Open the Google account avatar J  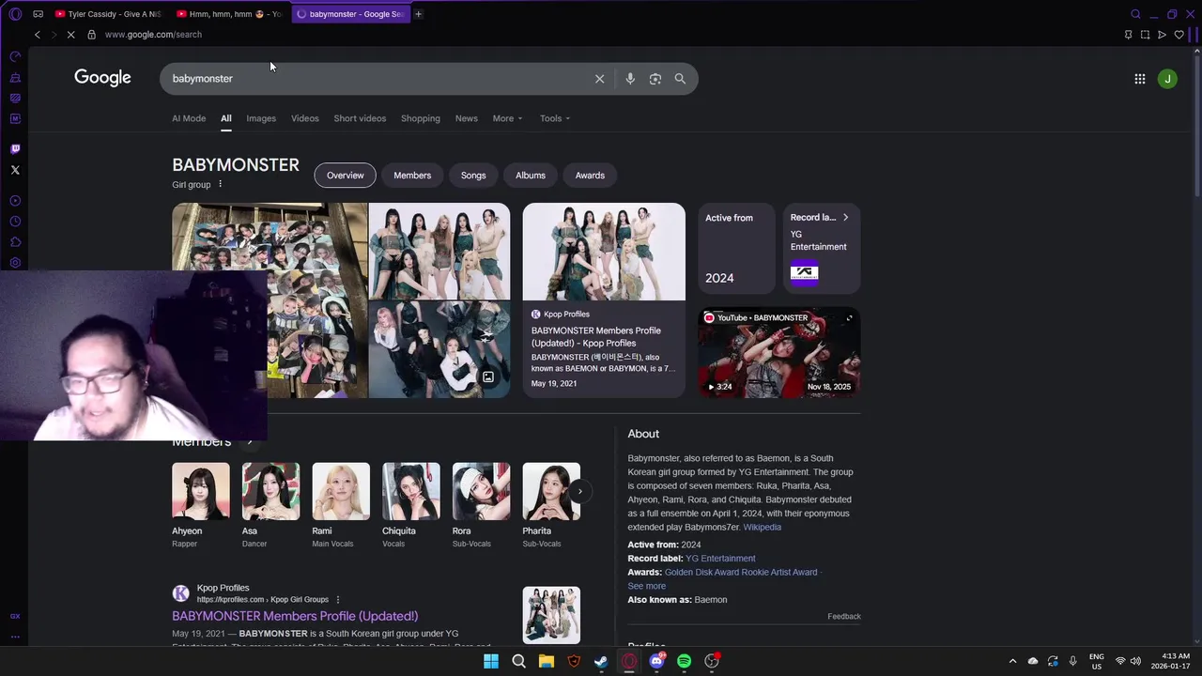1167,79
